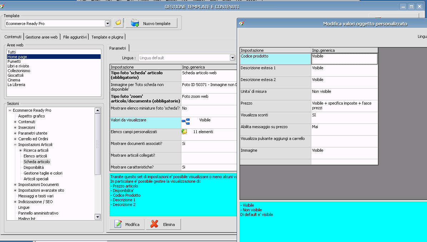Click the tree-structure icon in 'Valori da visualizzare' row
The image size is (427, 242).
tap(186, 121)
